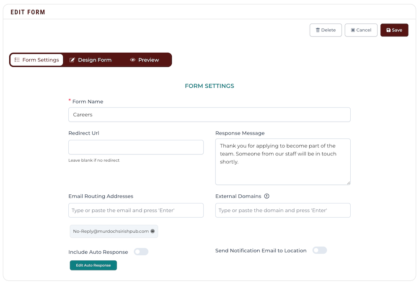Click the External Domains info icon
Image resolution: width=419 pixels, height=285 pixels.
(x=266, y=196)
